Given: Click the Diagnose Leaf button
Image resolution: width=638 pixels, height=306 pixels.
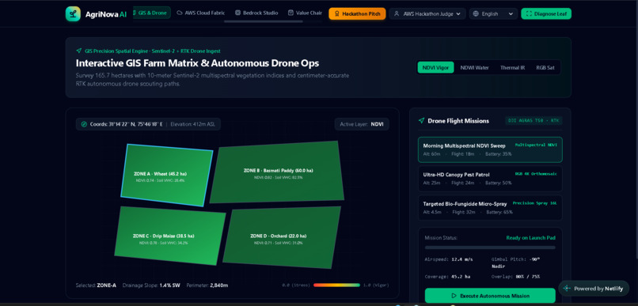Looking at the screenshot, I should pos(546,13).
